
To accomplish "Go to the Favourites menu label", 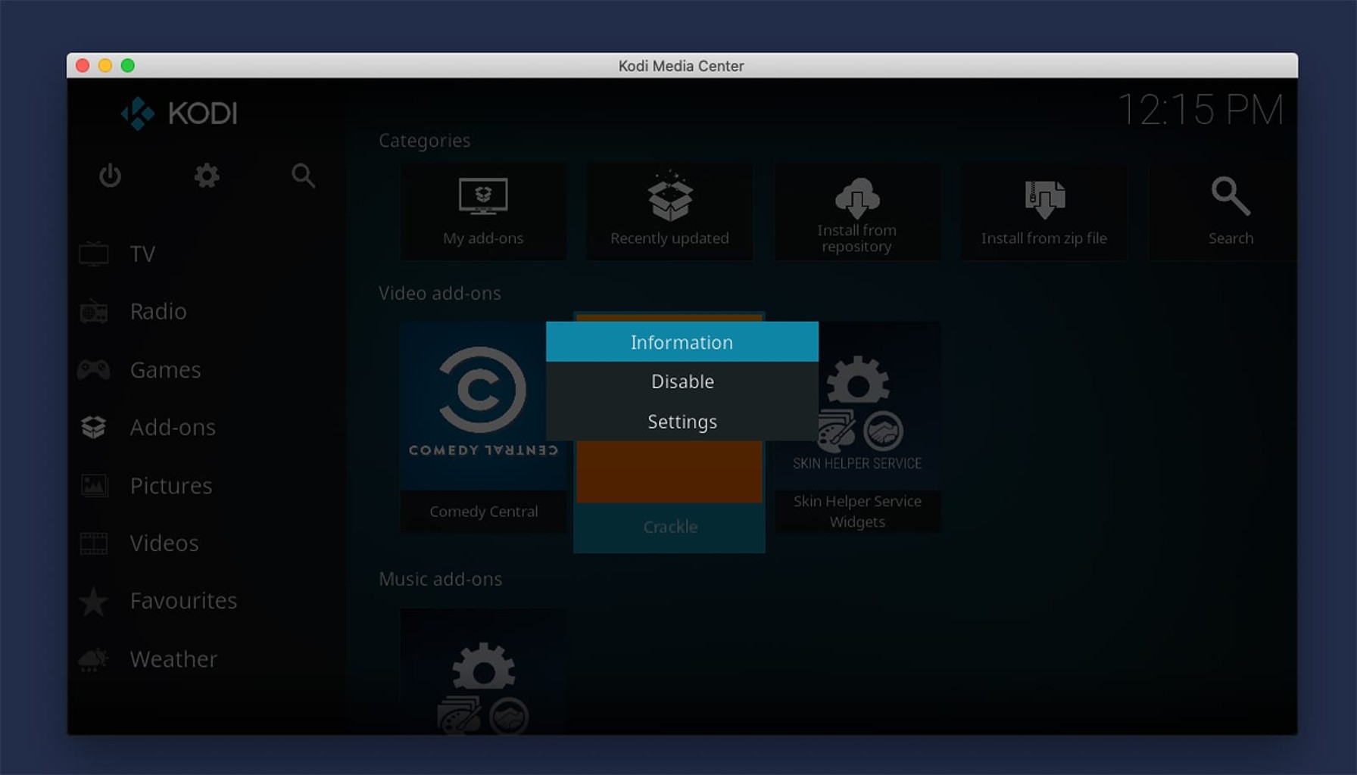I will click(x=183, y=601).
